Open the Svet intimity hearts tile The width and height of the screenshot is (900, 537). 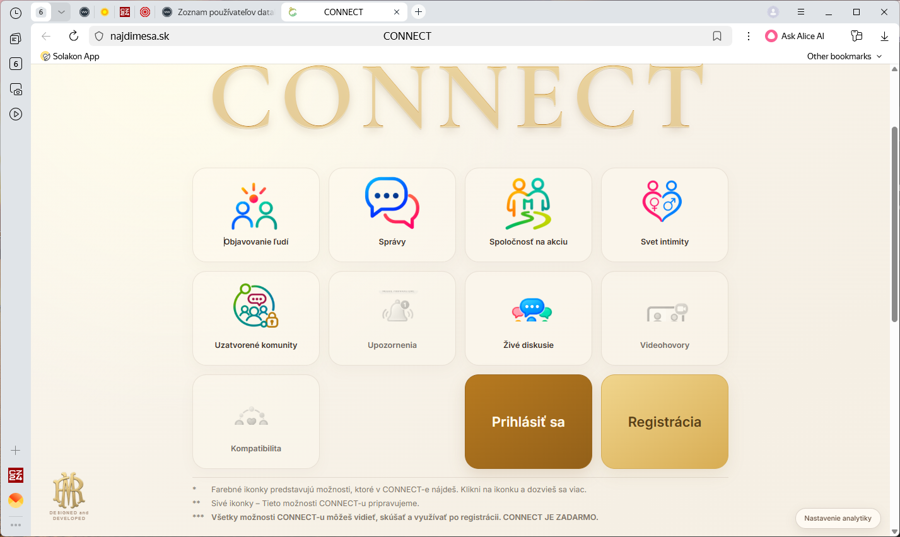click(665, 215)
